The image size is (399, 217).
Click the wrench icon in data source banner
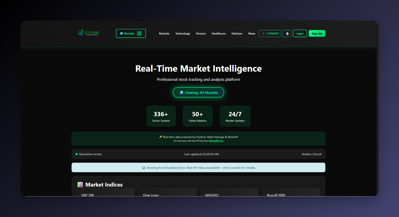(x=161, y=137)
